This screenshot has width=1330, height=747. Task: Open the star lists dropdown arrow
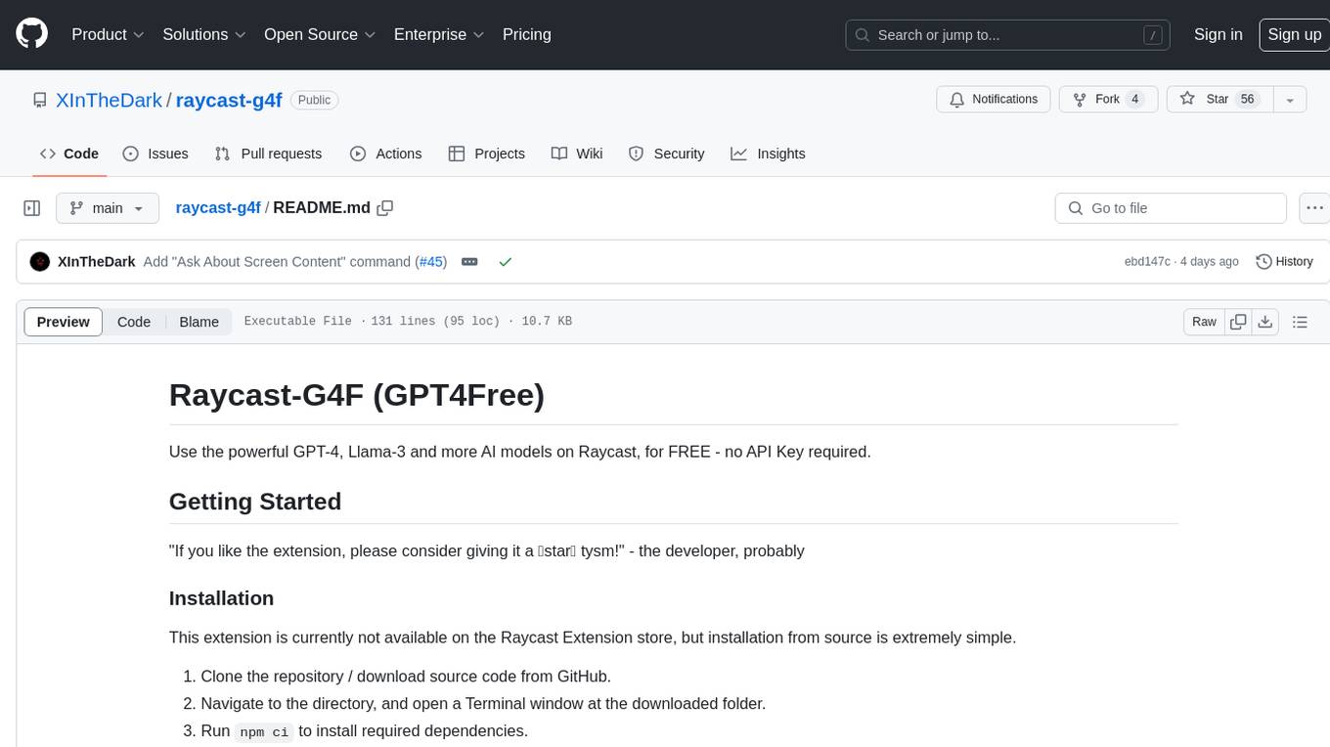pos(1290,100)
